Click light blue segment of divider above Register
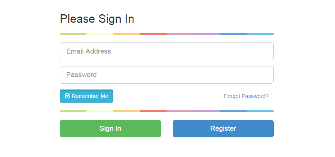 click(x=260, y=111)
